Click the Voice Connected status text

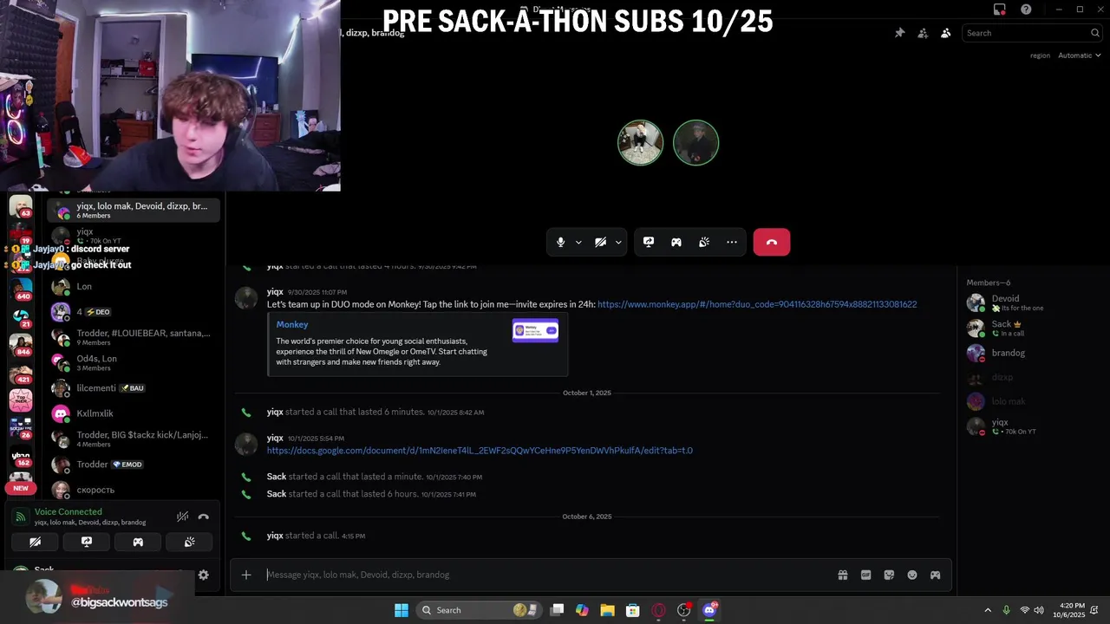point(68,512)
